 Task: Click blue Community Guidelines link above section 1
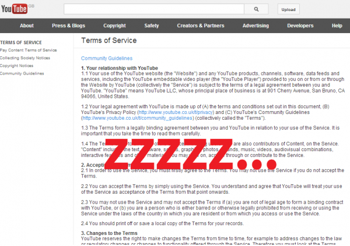coord(107,58)
